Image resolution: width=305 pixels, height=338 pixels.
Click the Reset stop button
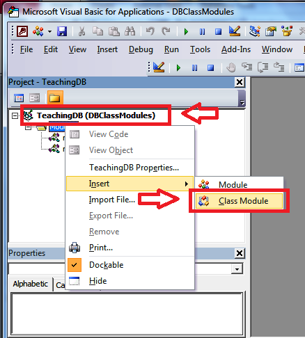coord(218,31)
